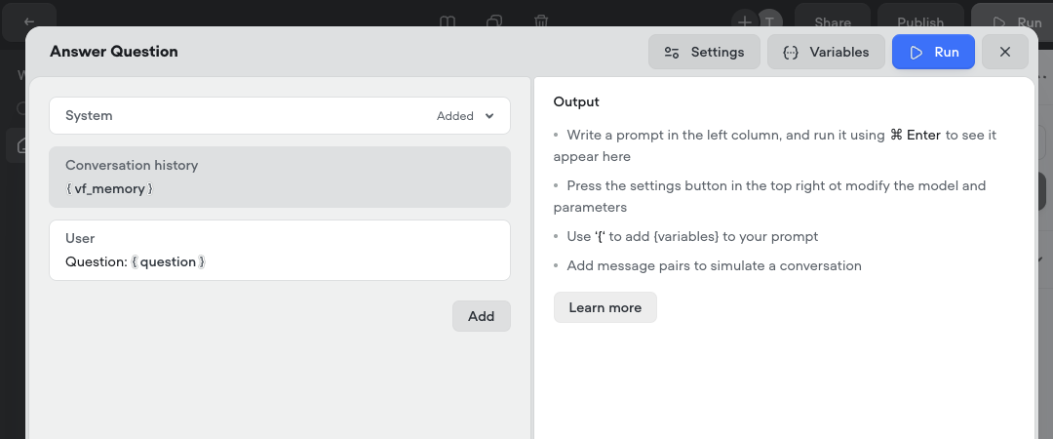Delete using the trash icon in the background toolbar
The image size is (1053, 439).
click(x=541, y=22)
